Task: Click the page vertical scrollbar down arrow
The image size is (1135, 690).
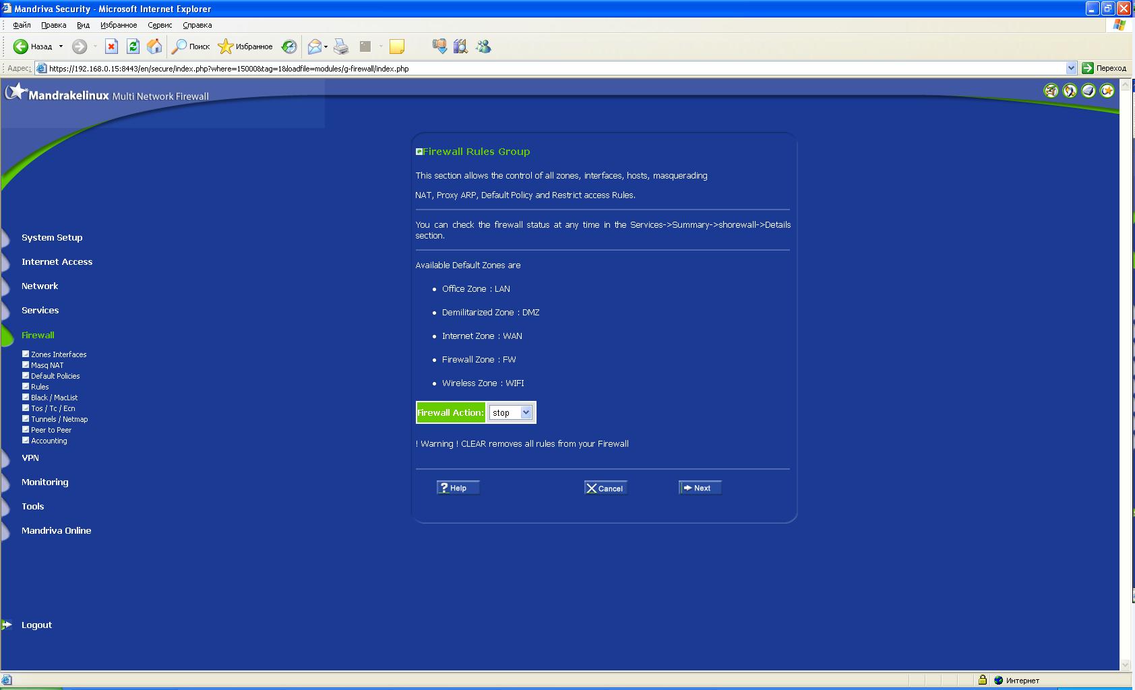Action: (x=1125, y=664)
